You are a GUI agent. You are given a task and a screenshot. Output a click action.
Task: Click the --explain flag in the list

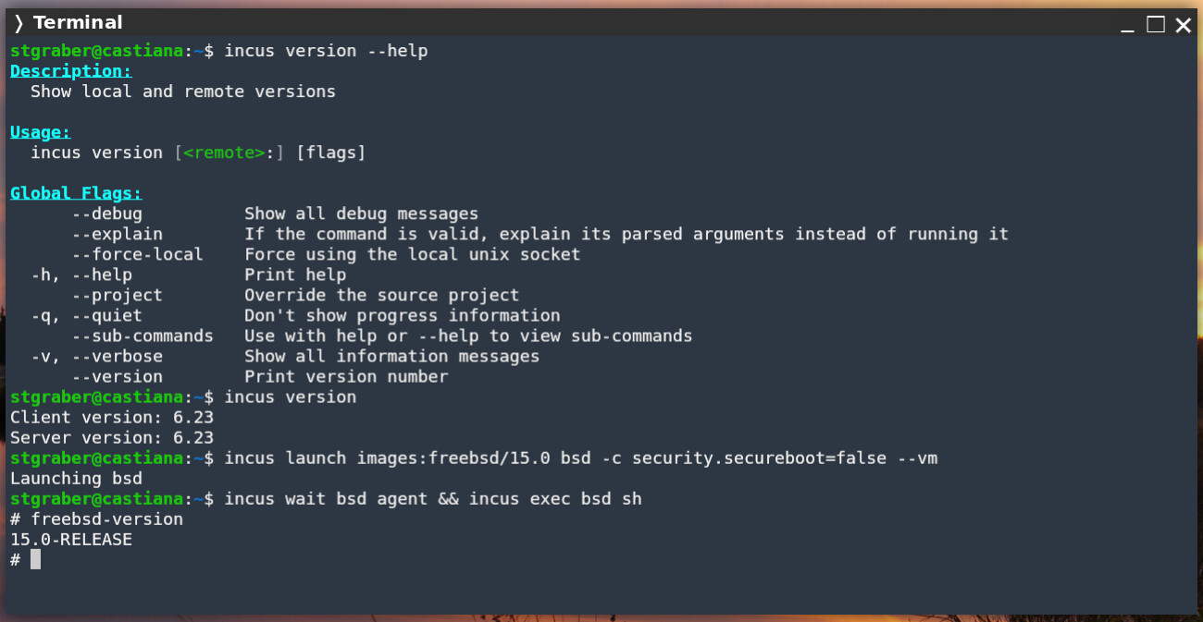(118, 234)
